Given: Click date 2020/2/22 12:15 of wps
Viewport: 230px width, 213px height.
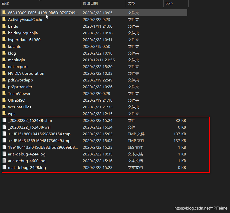Looking at the screenshot, I should 97,114.
